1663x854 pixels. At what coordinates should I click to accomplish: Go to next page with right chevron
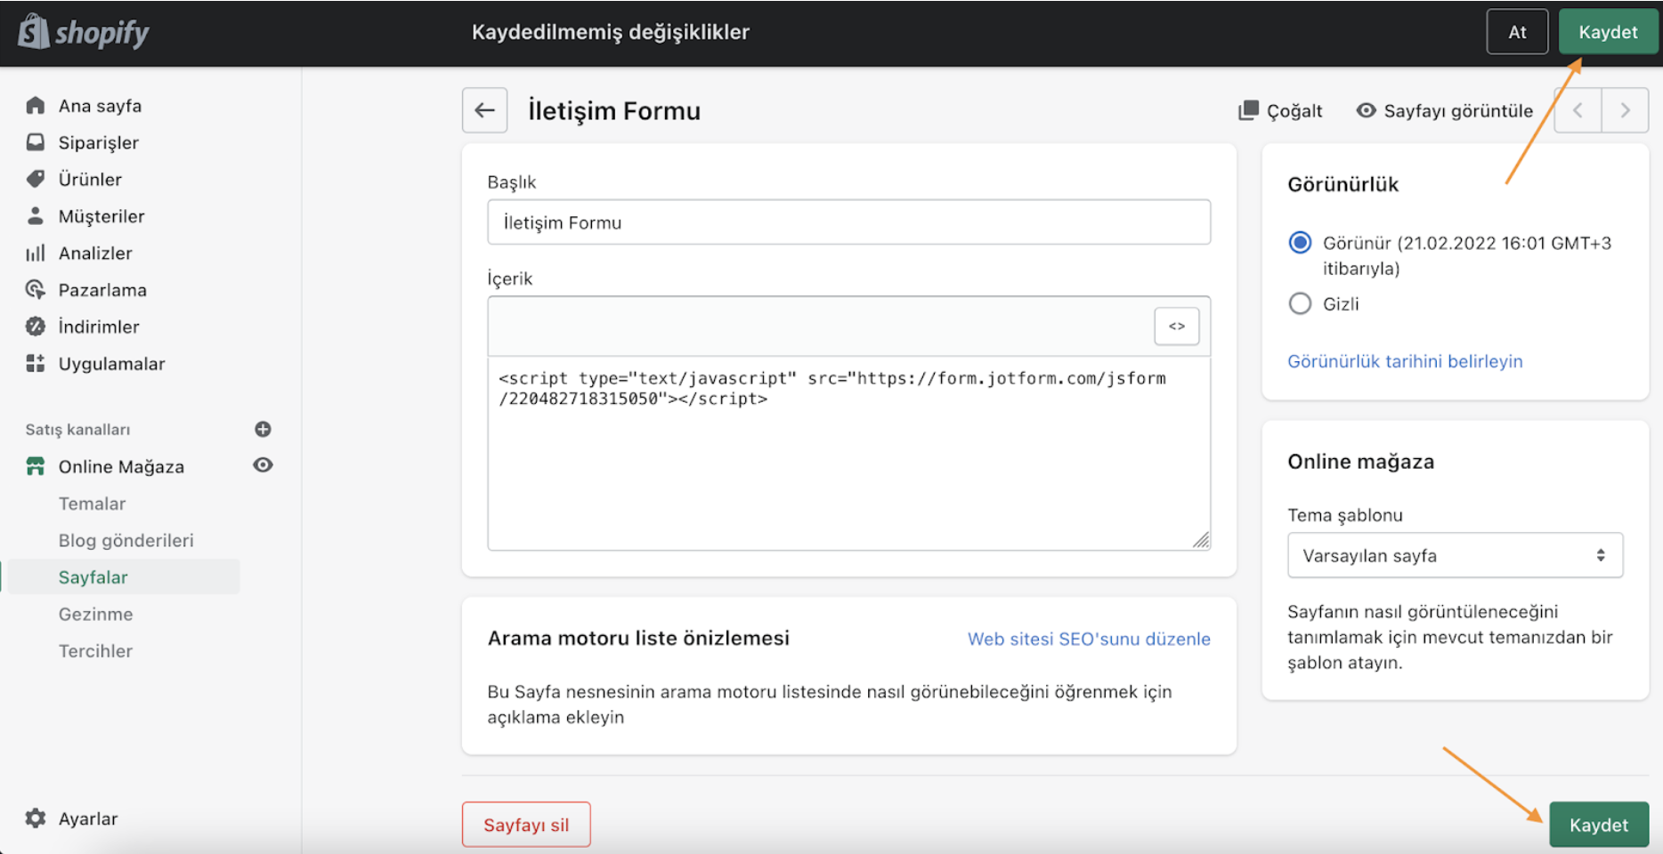pyautogui.click(x=1625, y=110)
